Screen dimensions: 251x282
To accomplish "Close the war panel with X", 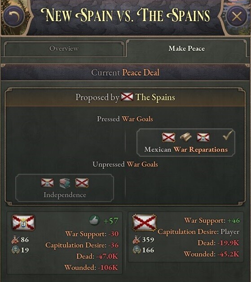I will pyautogui.click(x=237, y=16).
